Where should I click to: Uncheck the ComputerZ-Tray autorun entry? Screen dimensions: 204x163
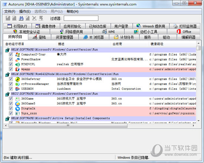11,54
